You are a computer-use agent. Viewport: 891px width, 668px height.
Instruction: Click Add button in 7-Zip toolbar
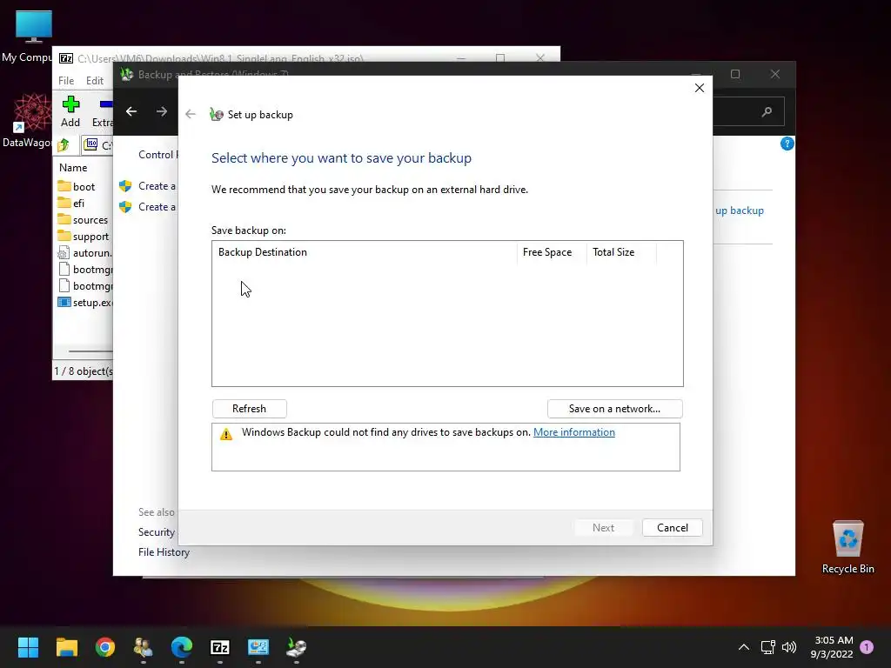click(x=70, y=111)
